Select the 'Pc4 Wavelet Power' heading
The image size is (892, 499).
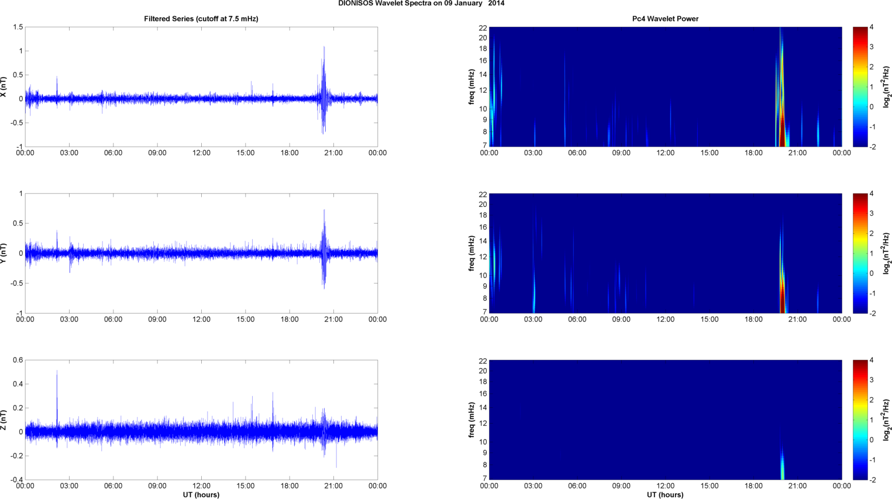click(665, 19)
